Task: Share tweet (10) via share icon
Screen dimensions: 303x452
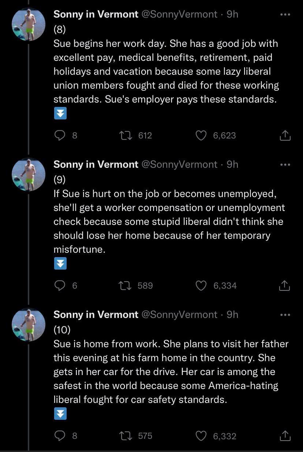Action: coord(285,436)
